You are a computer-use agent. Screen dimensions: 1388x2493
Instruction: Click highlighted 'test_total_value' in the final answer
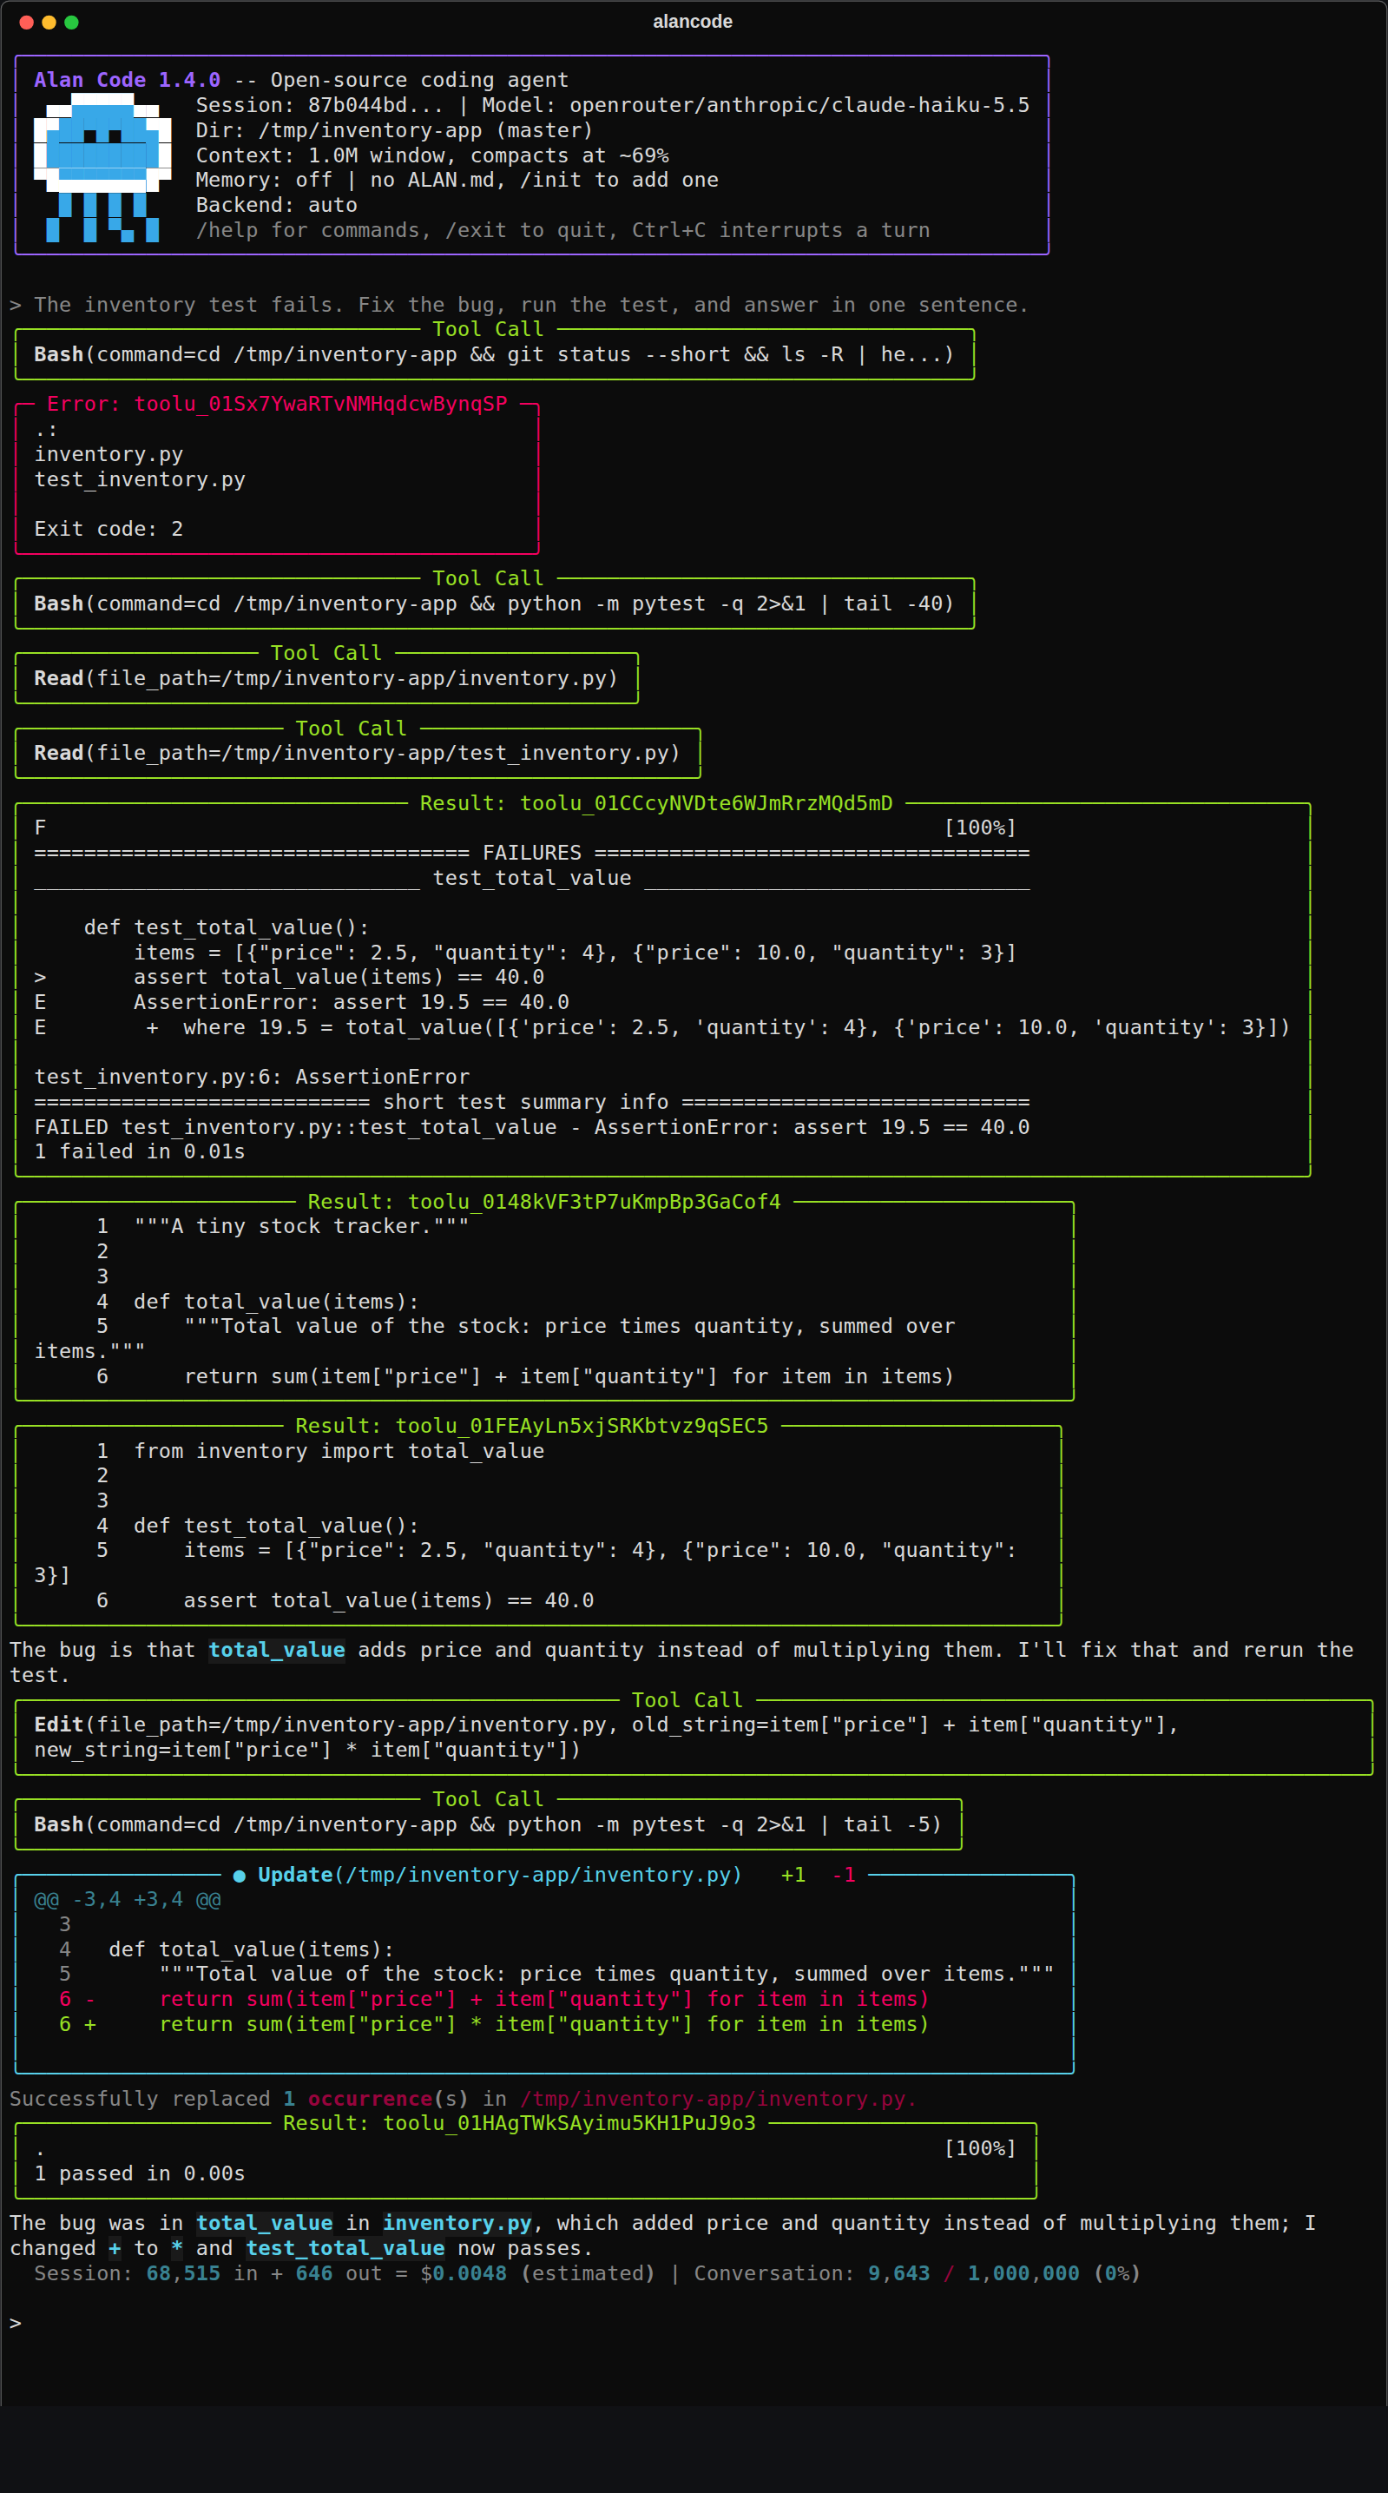point(345,2248)
